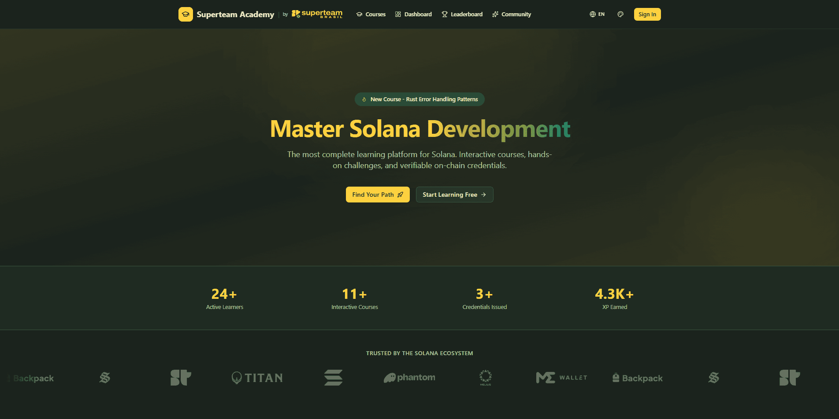Click the Find Your Path rocket button

coord(378,195)
